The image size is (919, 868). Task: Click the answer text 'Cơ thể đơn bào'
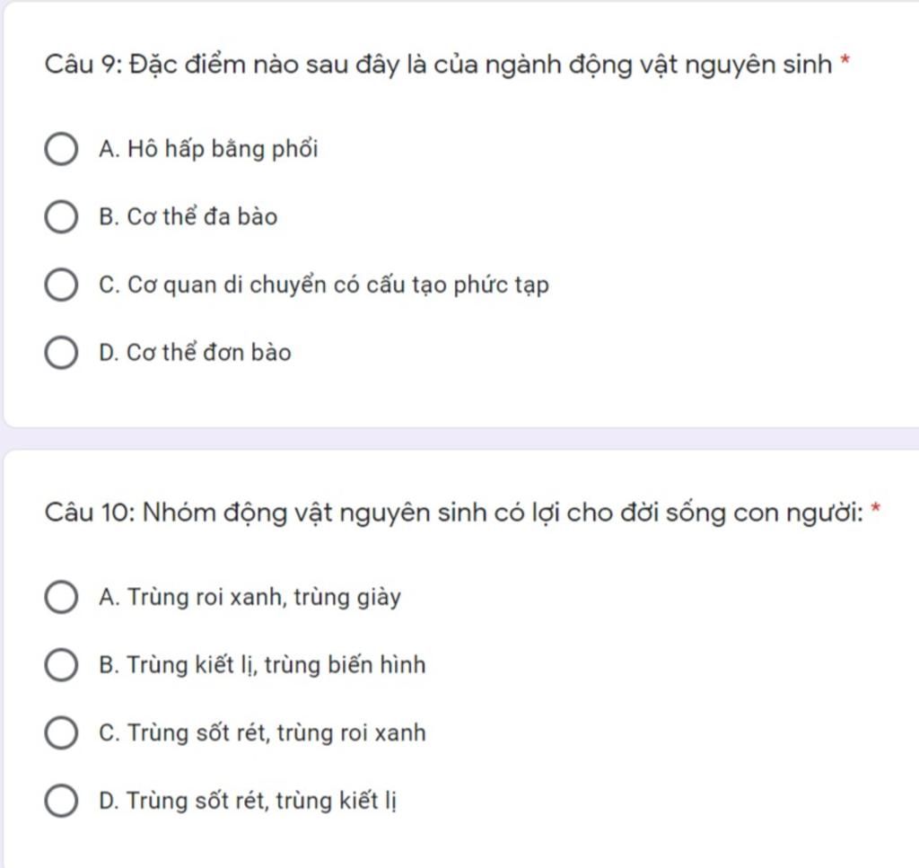[208, 352]
